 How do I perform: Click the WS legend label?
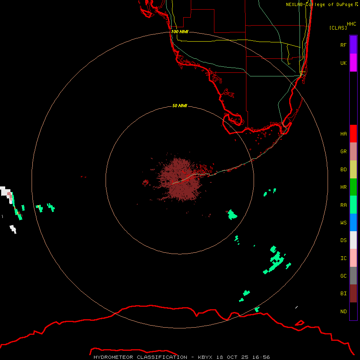click(343, 222)
